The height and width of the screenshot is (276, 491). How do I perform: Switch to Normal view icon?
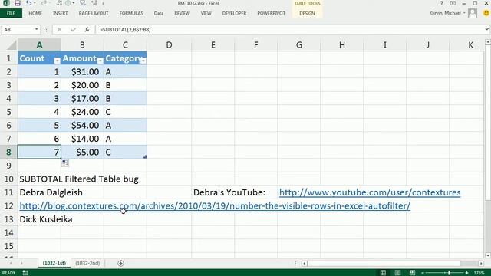pos(383,273)
